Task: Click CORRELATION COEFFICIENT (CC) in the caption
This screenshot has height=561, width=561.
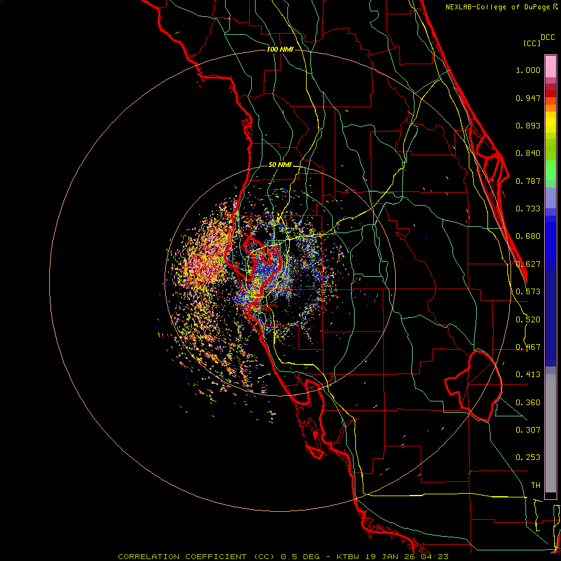Action: click(196, 557)
